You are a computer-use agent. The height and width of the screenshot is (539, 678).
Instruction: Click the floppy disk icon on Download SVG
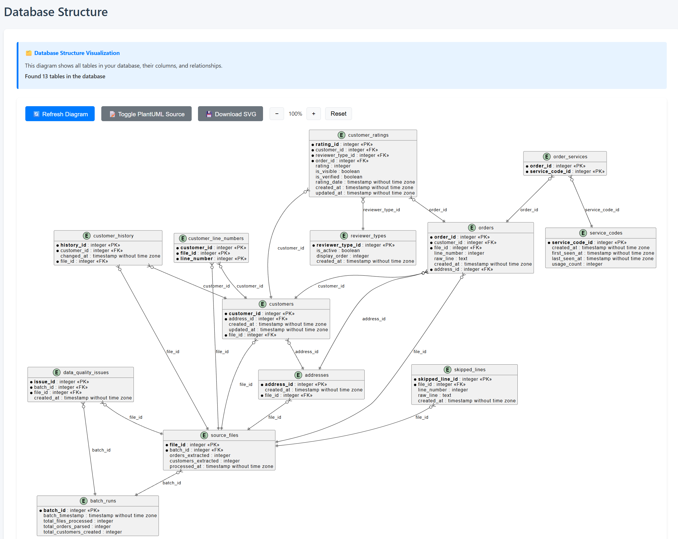point(209,113)
